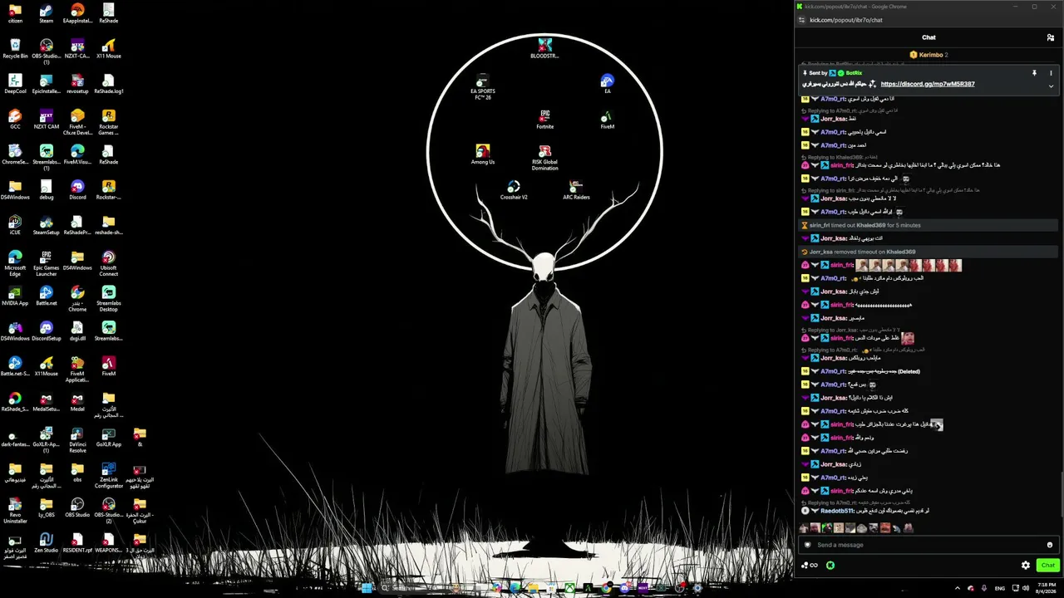
Task: Select the DaVinci Resolve desktop icon
Action: pyautogui.click(x=77, y=440)
